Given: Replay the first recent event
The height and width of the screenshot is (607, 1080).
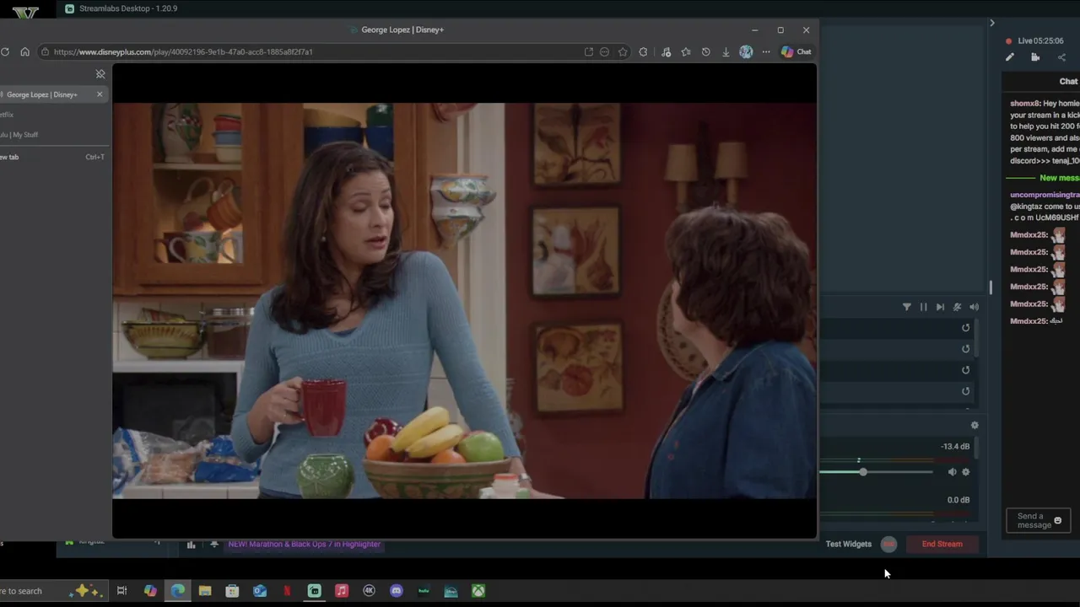Looking at the screenshot, I should click(x=966, y=328).
